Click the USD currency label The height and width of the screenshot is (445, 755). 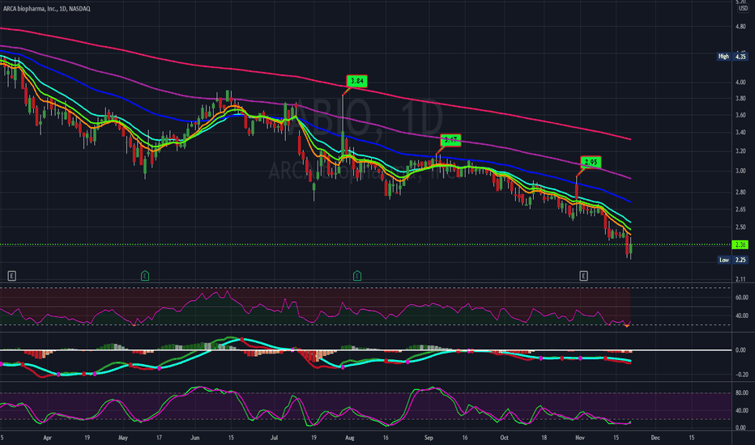(744, 9)
